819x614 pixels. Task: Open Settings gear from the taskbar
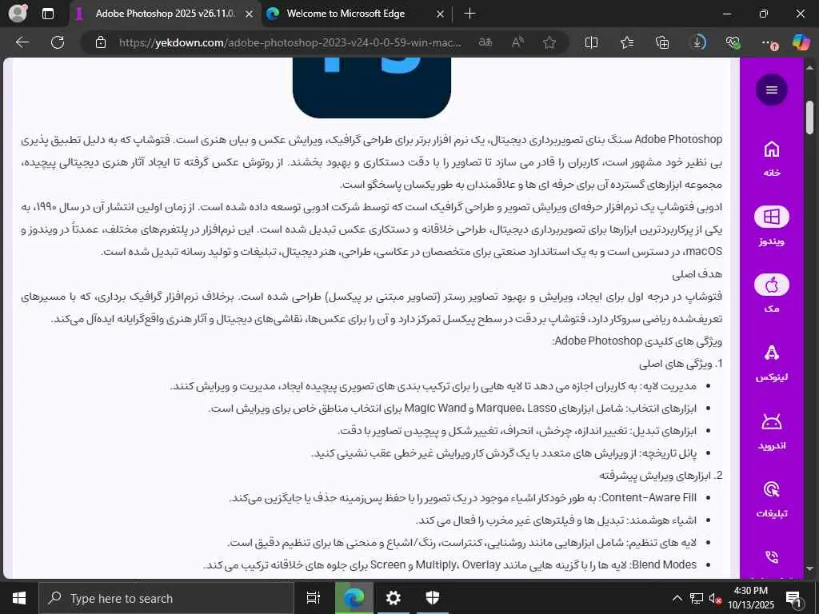click(x=393, y=598)
